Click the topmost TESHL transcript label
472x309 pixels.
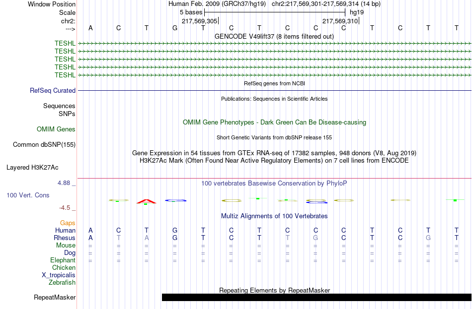[x=65, y=43]
